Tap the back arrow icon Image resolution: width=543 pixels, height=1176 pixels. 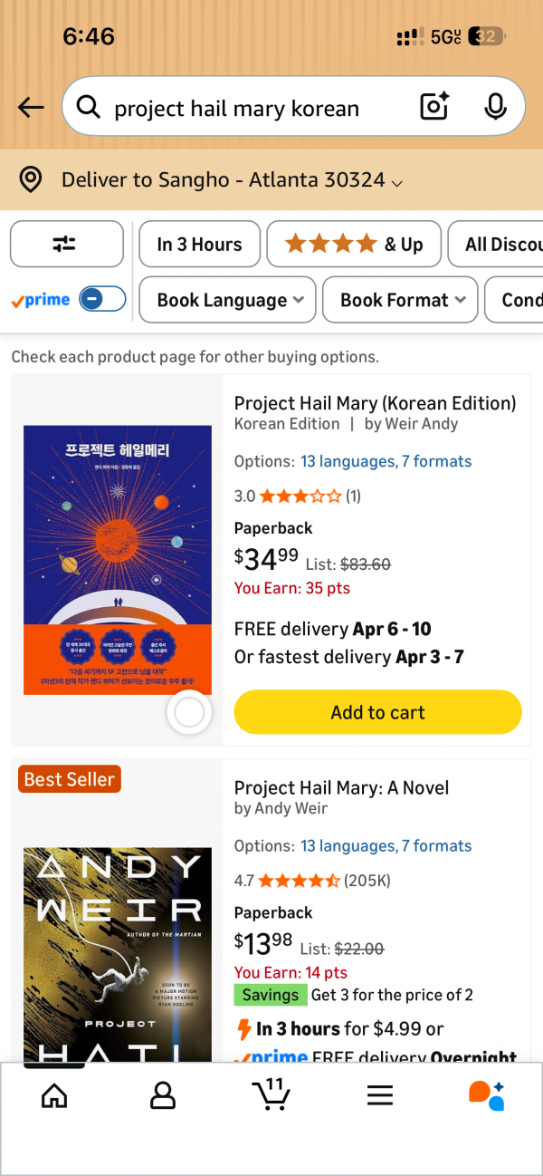(x=31, y=108)
